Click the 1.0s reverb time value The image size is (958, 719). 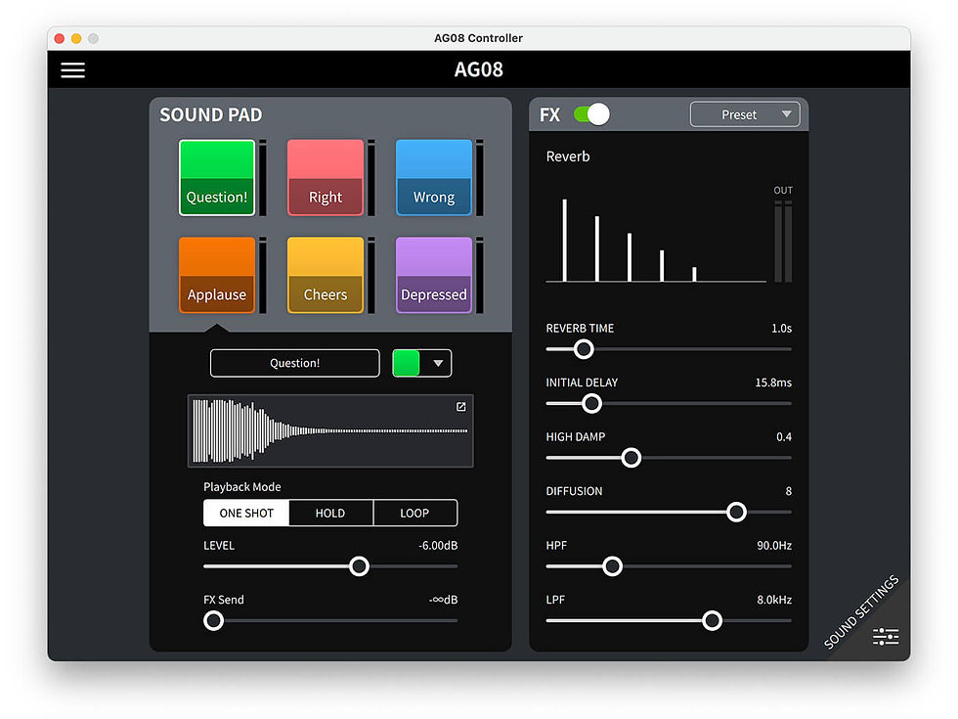(x=781, y=329)
